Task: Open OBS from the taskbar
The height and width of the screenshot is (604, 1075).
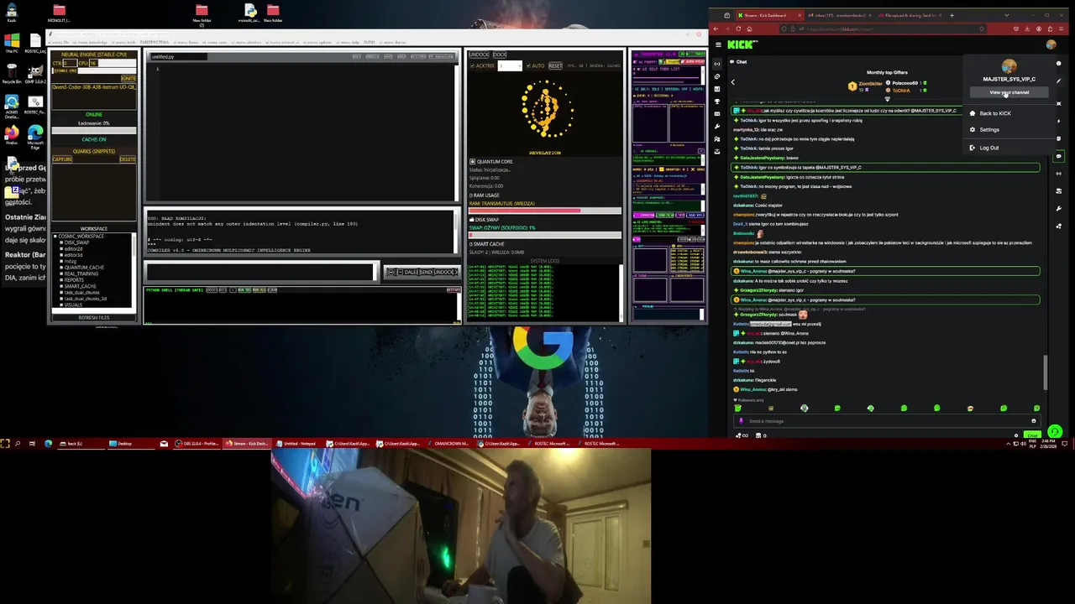Action: click(x=197, y=443)
